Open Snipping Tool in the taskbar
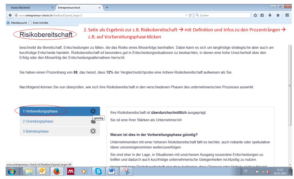 pos(126,171)
